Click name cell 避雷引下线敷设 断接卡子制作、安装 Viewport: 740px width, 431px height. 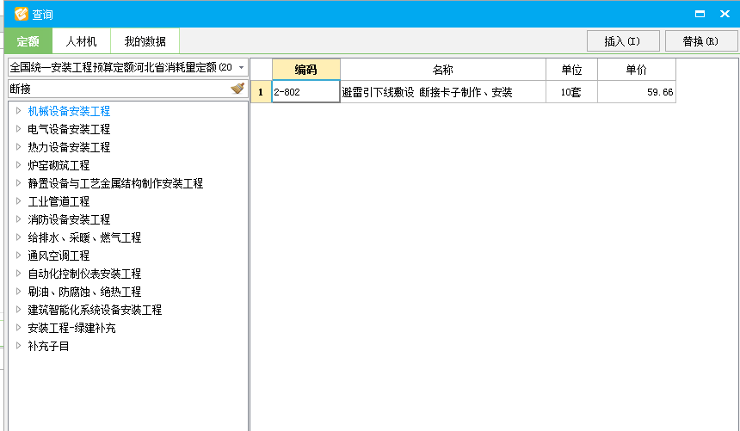pyautogui.click(x=442, y=91)
